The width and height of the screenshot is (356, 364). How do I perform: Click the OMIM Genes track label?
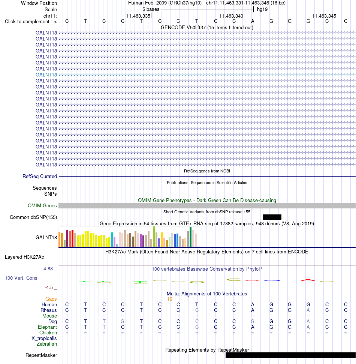42,206
